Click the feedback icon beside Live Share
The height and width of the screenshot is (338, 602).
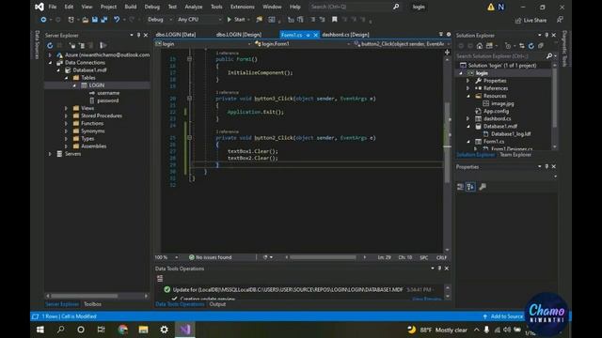pyautogui.click(x=561, y=20)
